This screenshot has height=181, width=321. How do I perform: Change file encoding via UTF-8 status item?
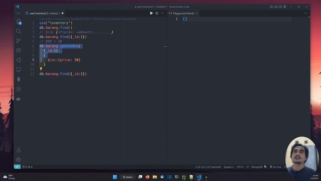point(240,167)
